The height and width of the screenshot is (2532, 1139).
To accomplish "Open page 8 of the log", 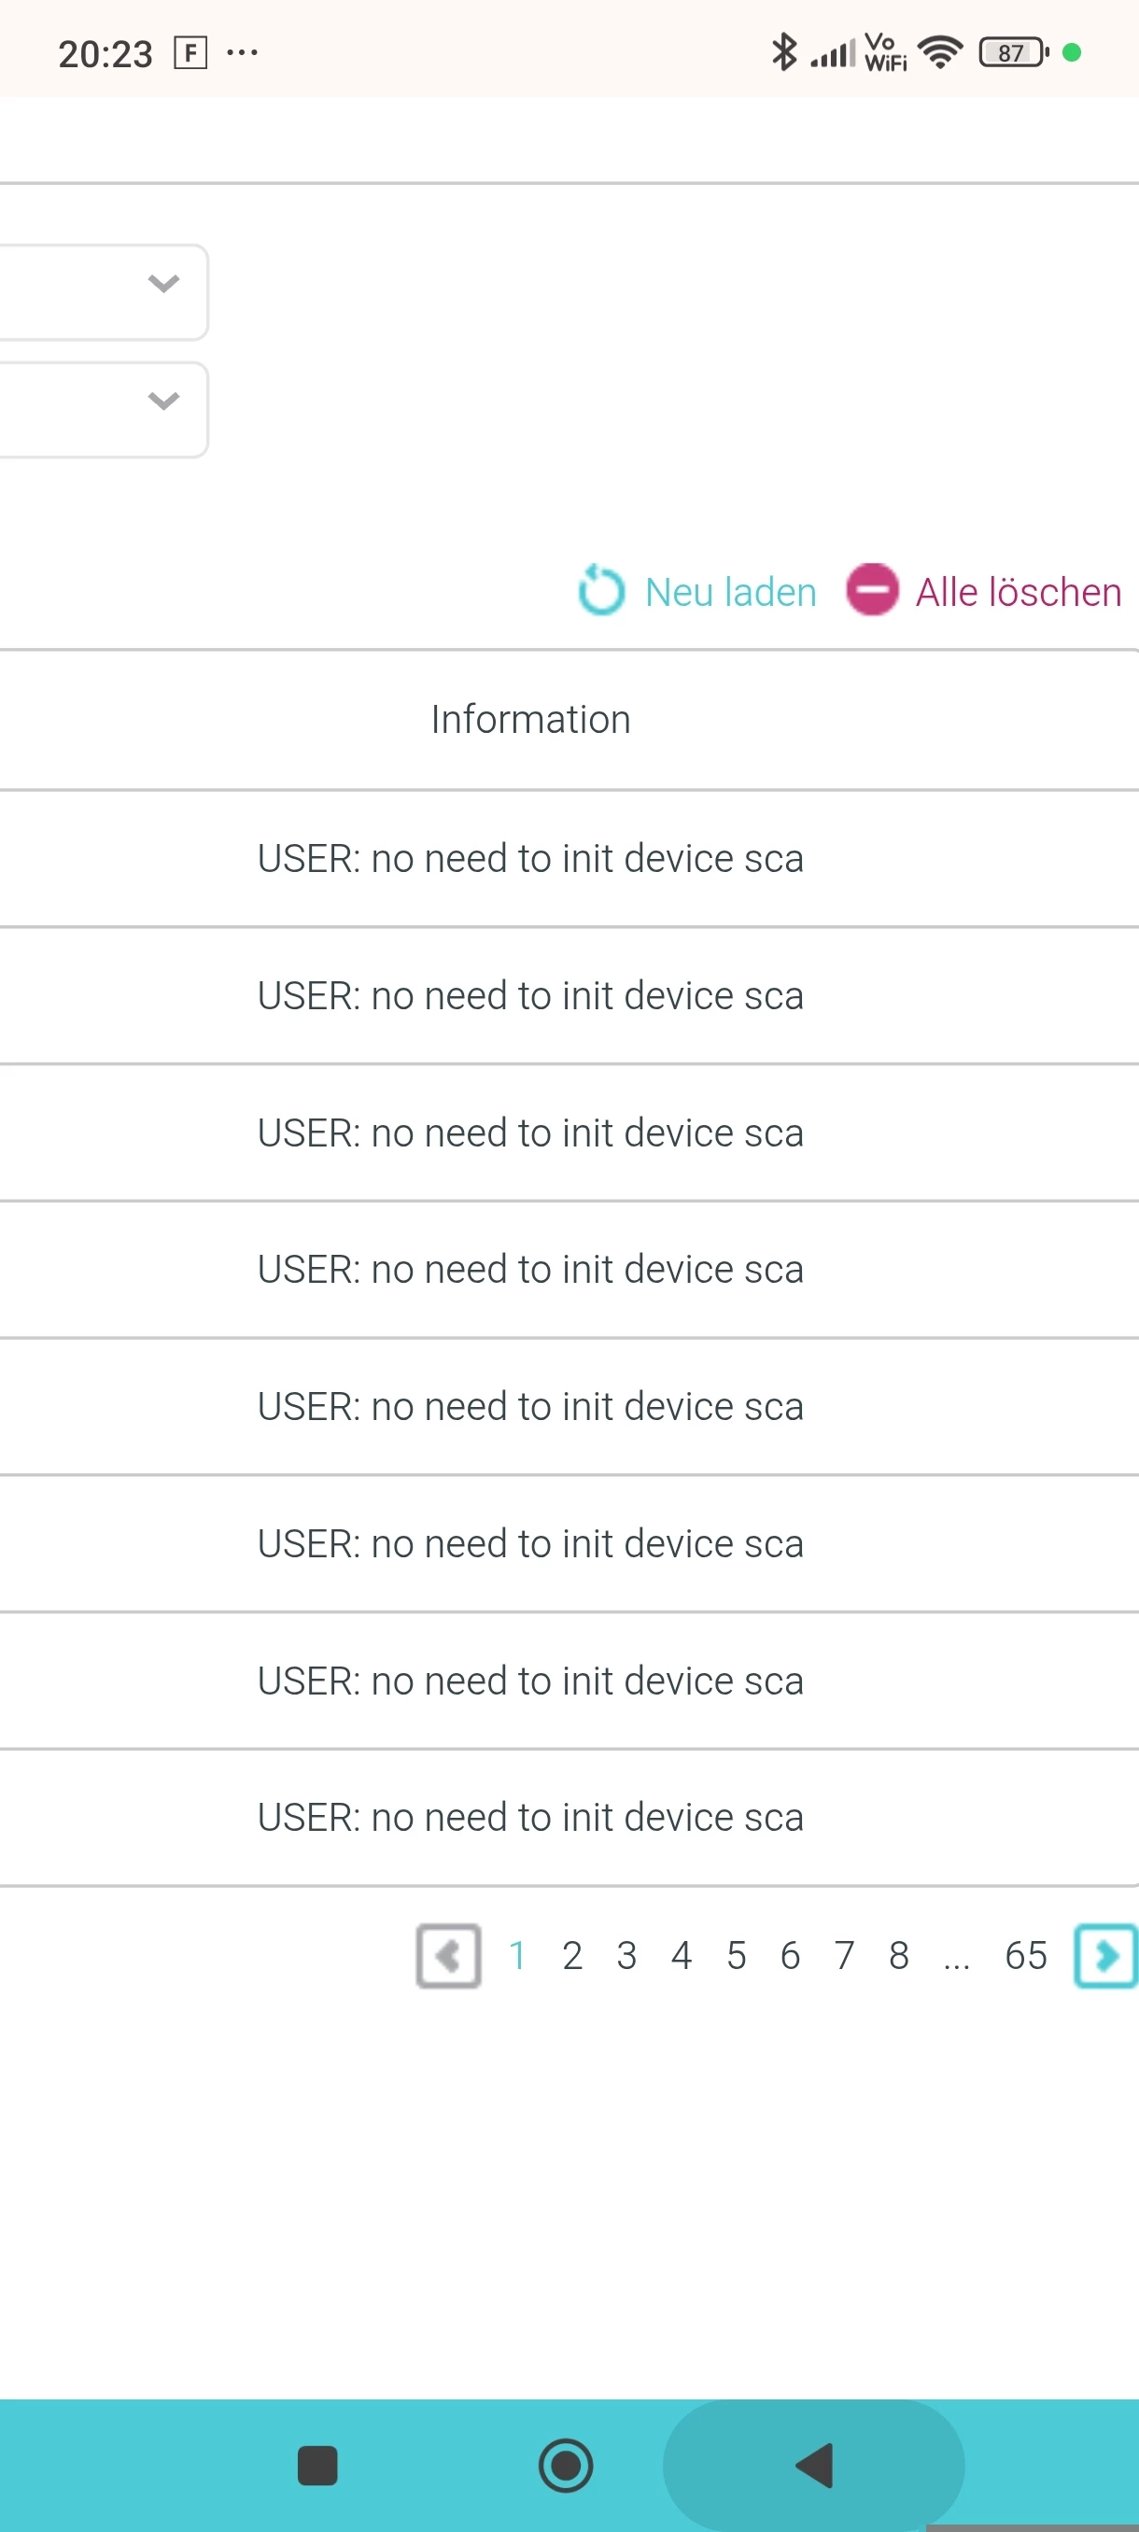I will (x=898, y=1956).
